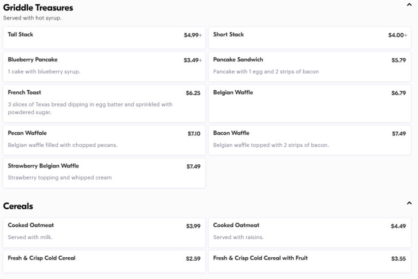Image resolution: width=418 pixels, height=279 pixels.
Task: Pick the Bacon Waffle item
Action: point(310,140)
